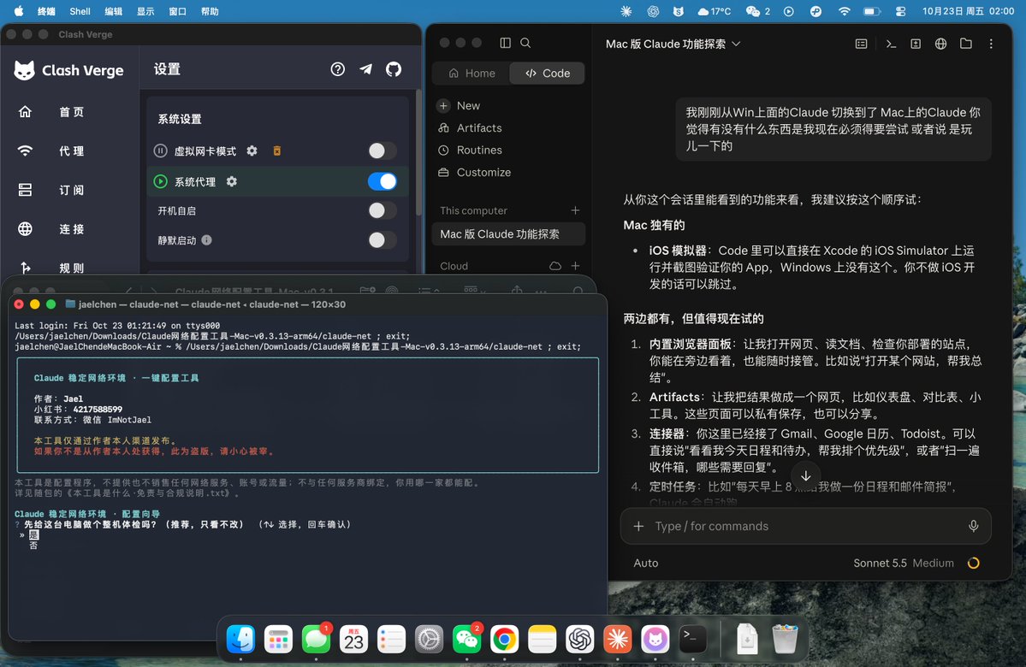Image resolution: width=1026 pixels, height=667 pixels.
Task: Show the info tooltip icon beside 静默启动
Action: coord(207,240)
